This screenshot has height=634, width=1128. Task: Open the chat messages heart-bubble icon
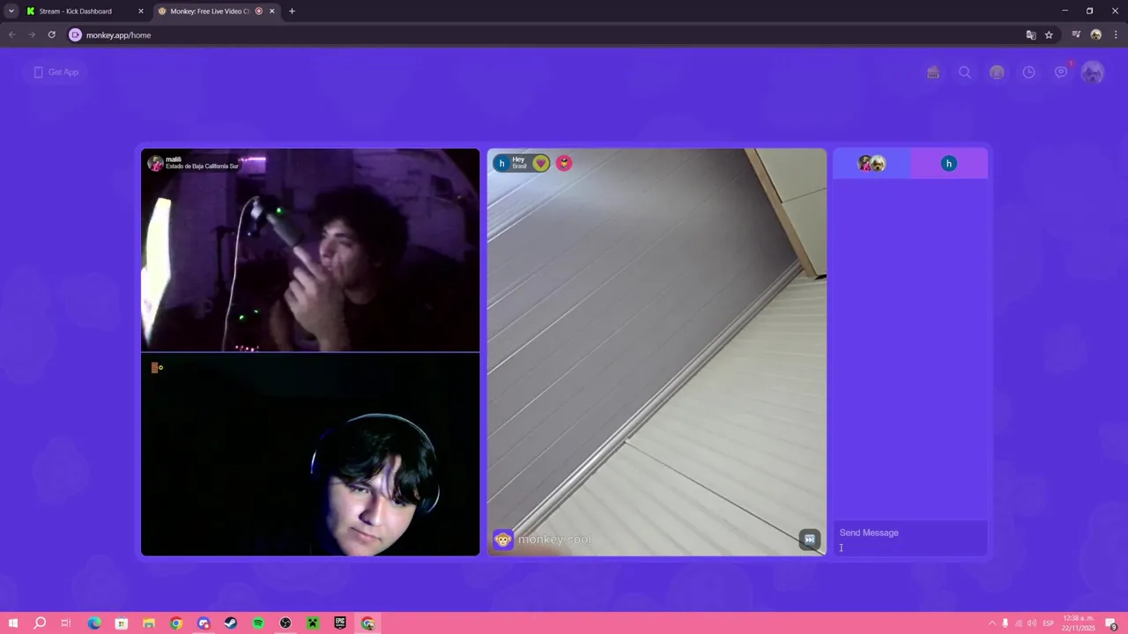[x=1061, y=72]
